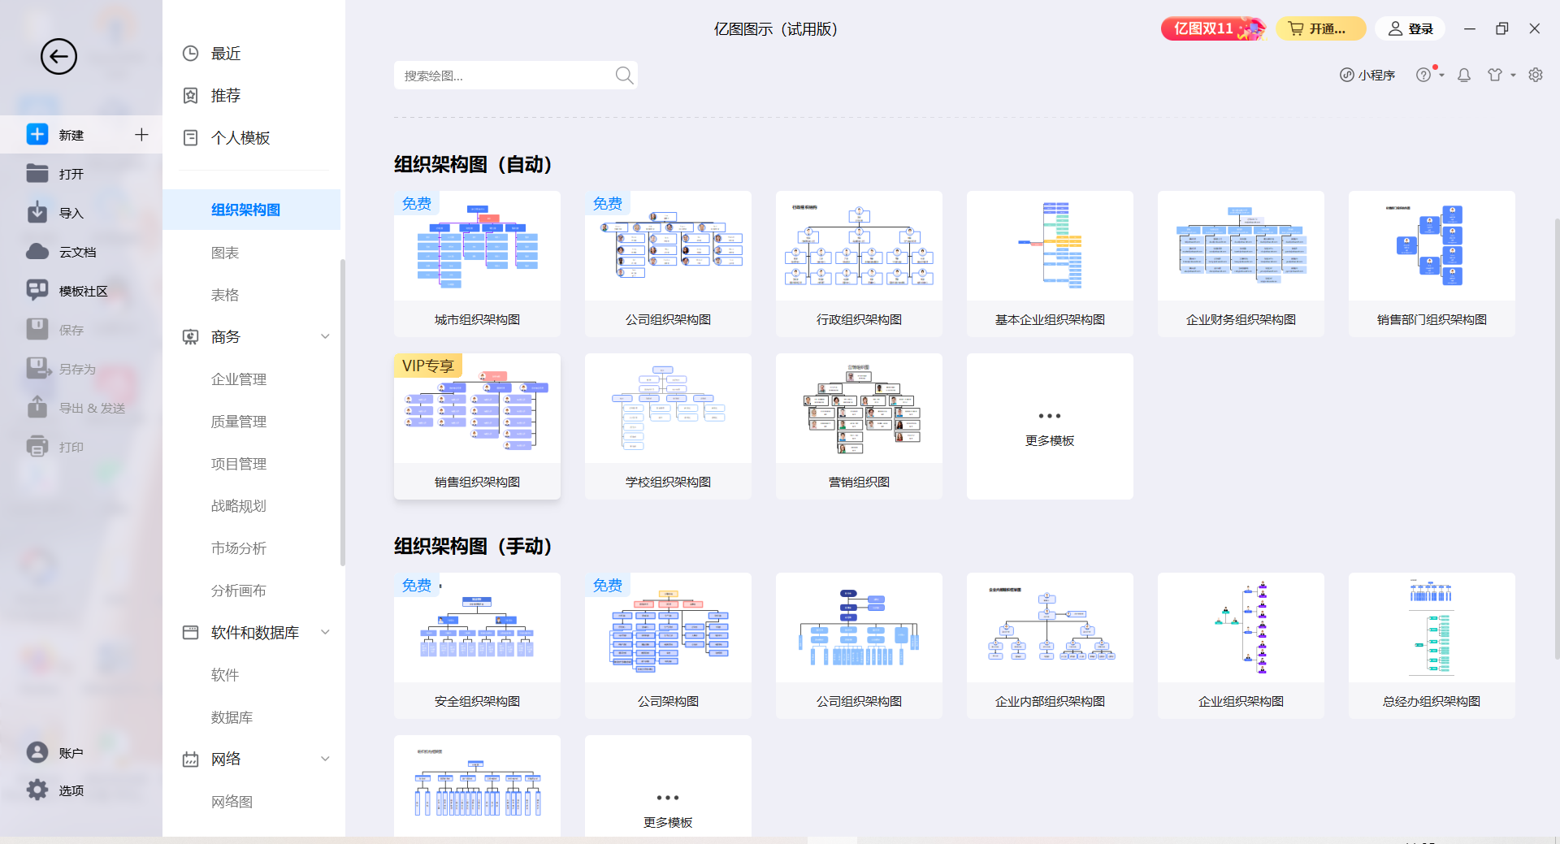Image resolution: width=1560 pixels, height=844 pixels.
Task: Collapse the 网络 category chevron
Action: click(325, 759)
